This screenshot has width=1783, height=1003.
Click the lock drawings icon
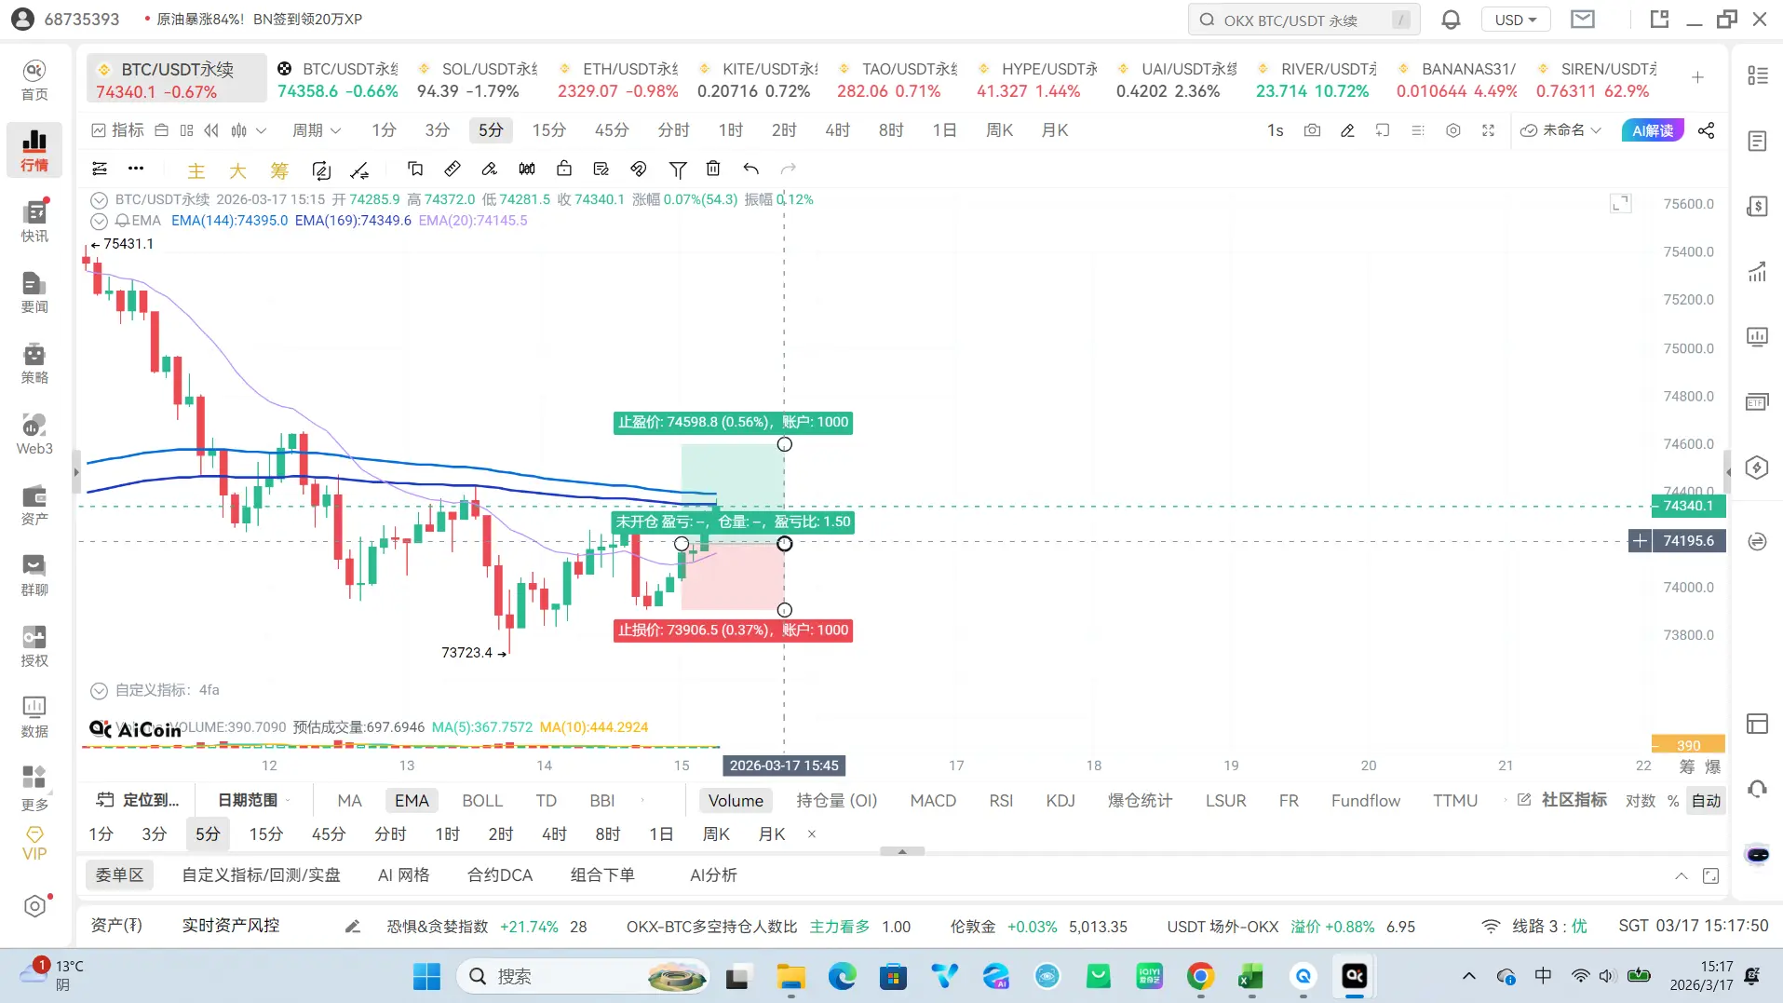tap(564, 169)
